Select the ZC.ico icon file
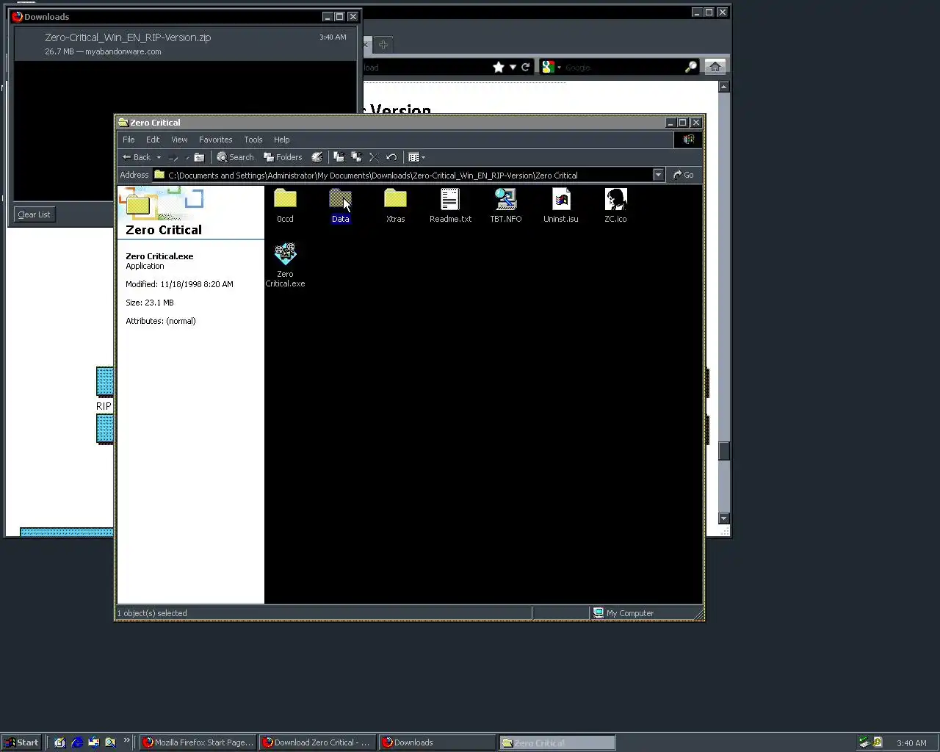The image size is (940, 752). pos(615,206)
